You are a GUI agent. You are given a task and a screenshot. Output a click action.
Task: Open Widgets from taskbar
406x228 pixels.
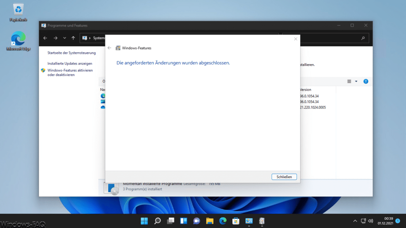[184, 221]
